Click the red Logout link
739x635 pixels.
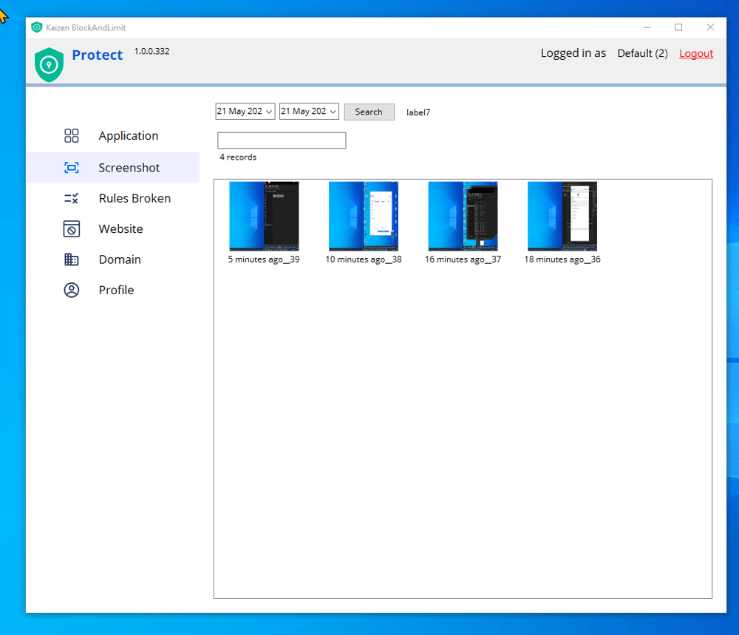coord(696,53)
